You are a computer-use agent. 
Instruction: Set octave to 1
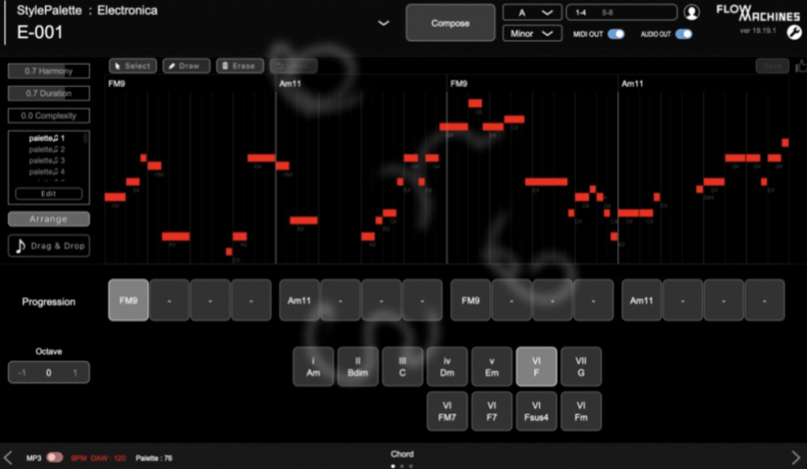tap(75, 372)
